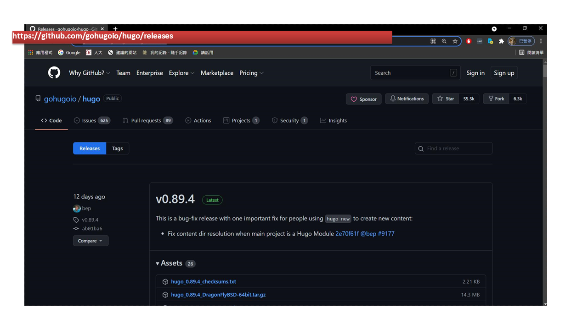The image size is (588, 330).
Task: Close the hugo Releases browser tab
Action: tap(102, 29)
